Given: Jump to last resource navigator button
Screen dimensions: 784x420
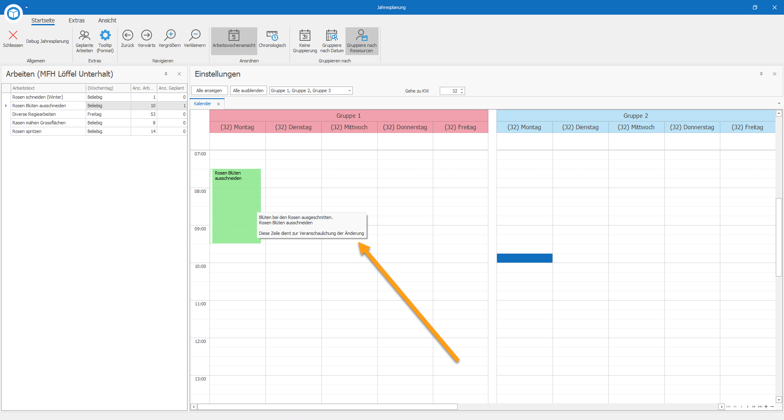Looking at the screenshot, I should pyautogui.click(x=760, y=407).
